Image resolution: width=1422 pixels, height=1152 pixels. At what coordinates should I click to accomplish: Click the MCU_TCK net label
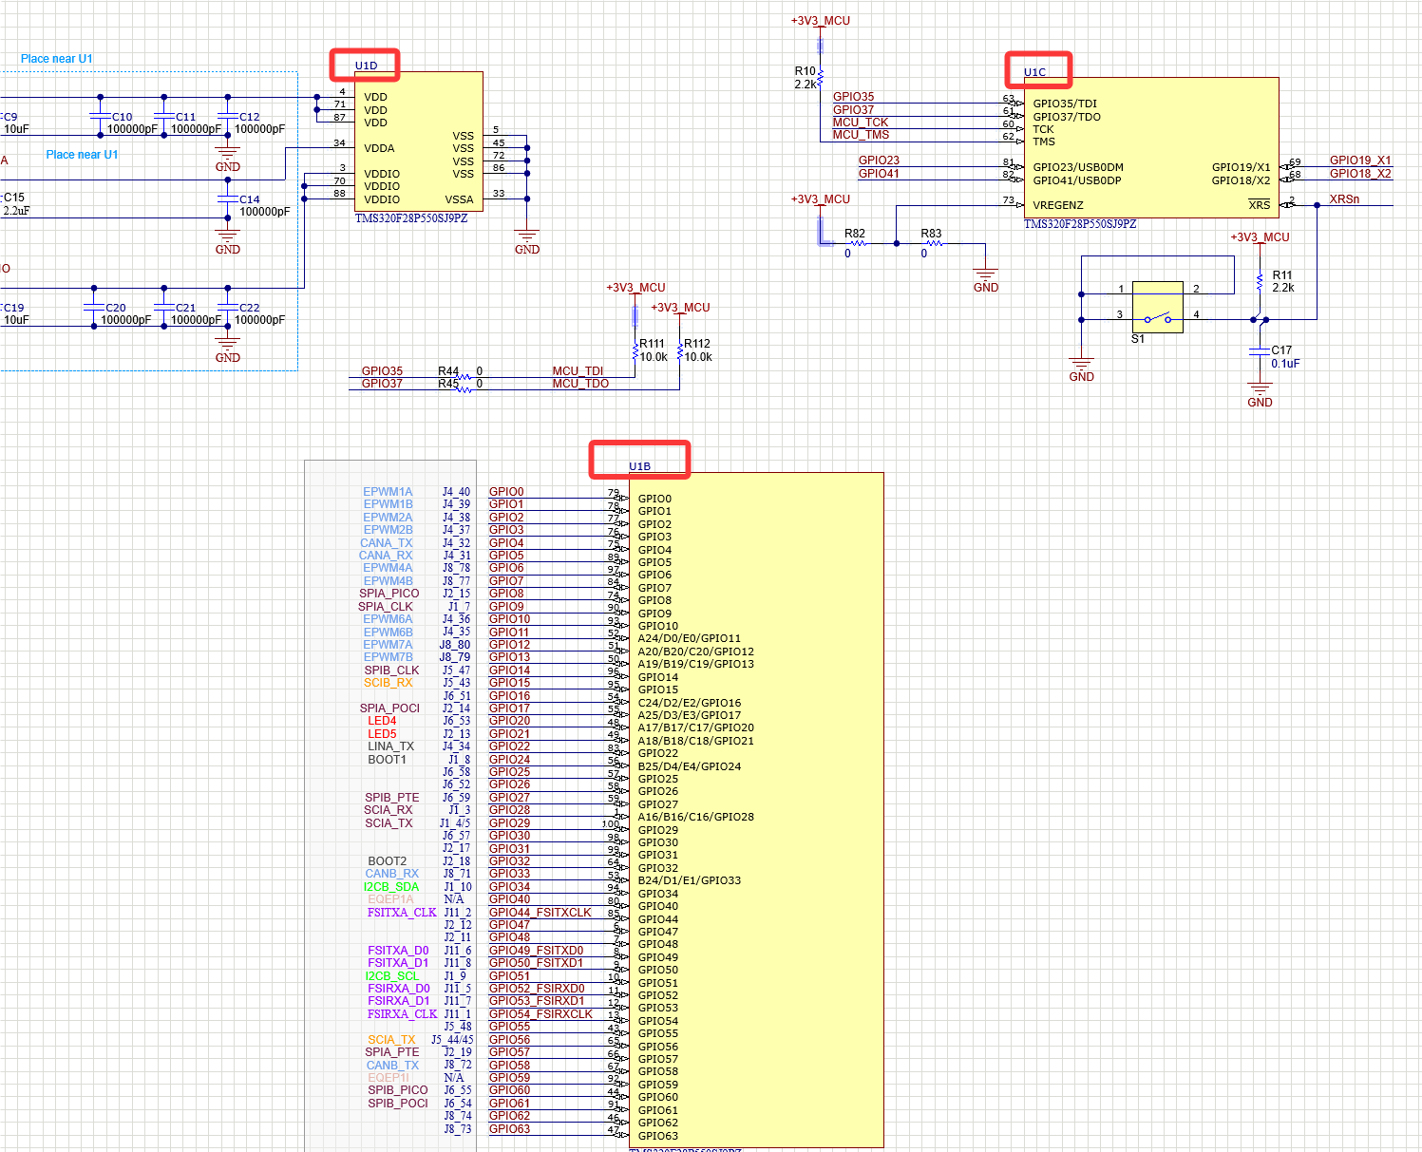point(861,123)
